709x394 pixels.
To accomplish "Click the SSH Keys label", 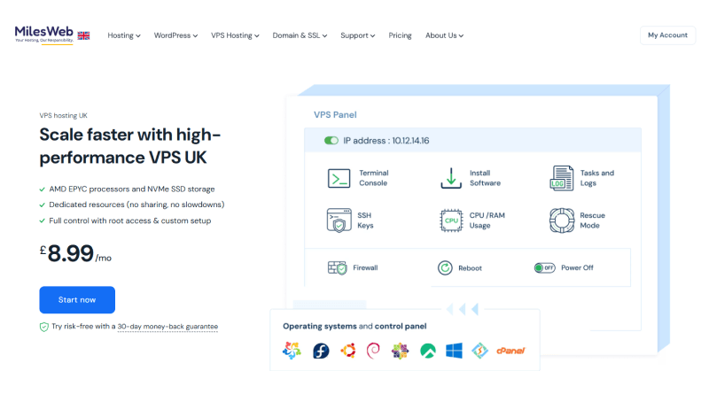I will tap(365, 220).
